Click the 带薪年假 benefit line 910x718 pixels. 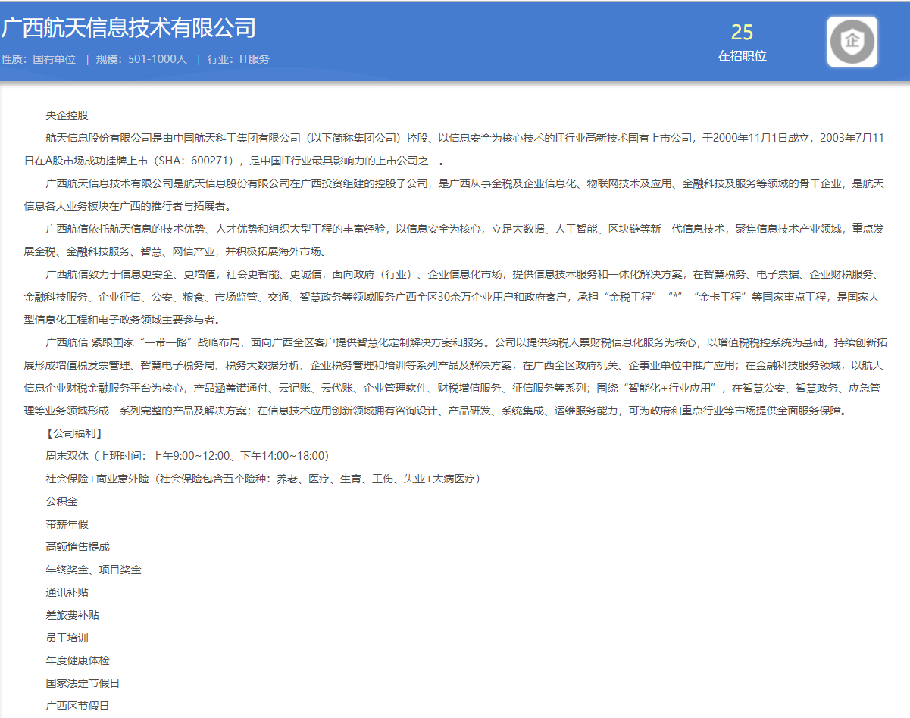(67, 524)
